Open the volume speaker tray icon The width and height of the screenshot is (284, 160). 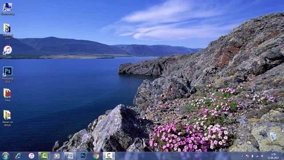[x=262, y=156]
